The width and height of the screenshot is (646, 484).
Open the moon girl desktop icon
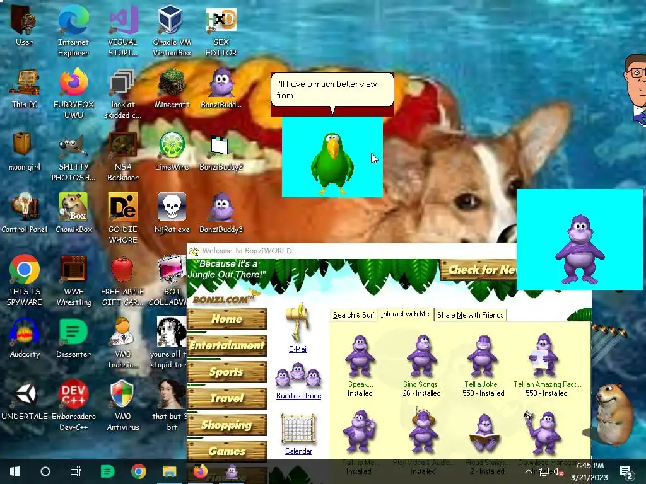25,151
